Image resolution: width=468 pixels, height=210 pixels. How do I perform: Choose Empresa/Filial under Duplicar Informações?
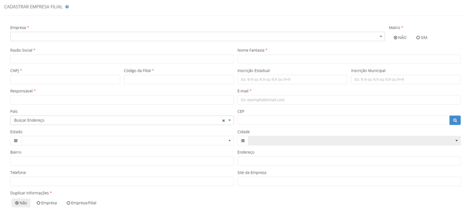[68, 203]
